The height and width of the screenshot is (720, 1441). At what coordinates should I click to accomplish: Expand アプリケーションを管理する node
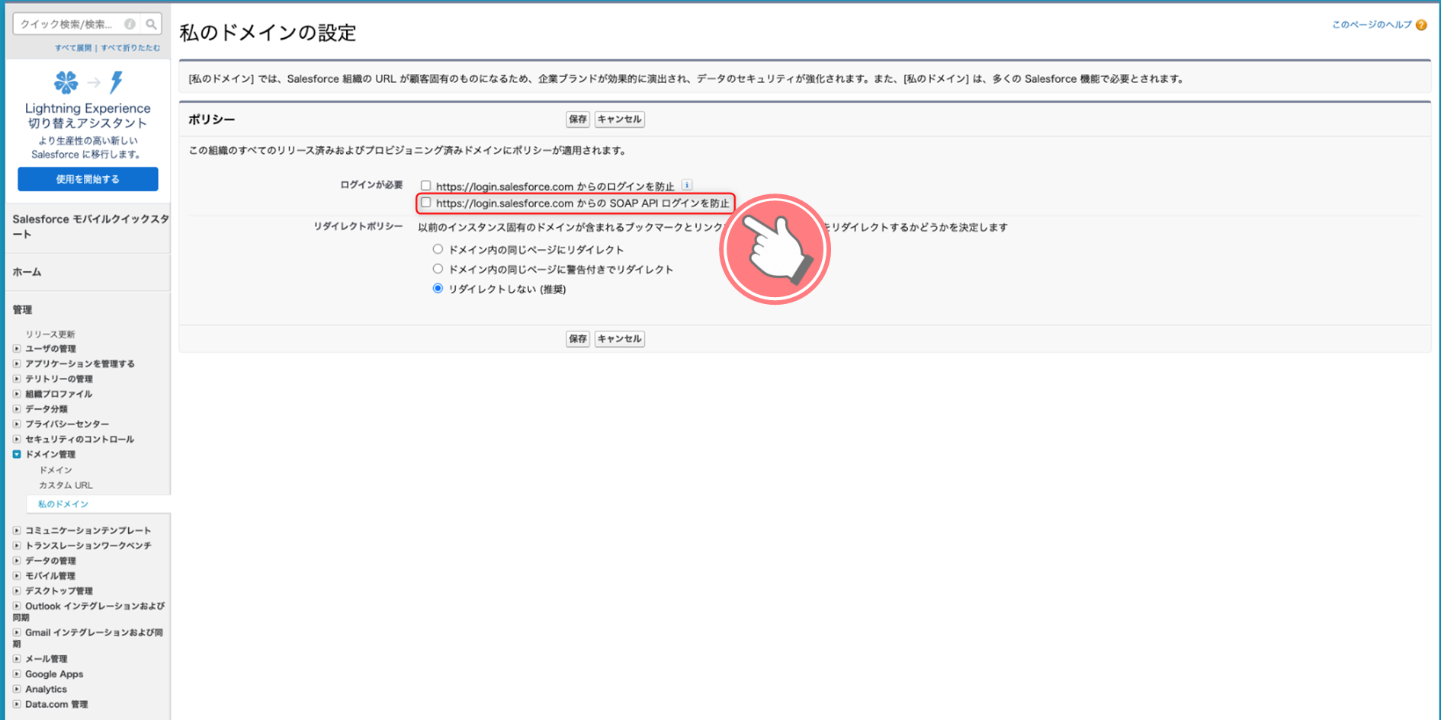point(17,364)
